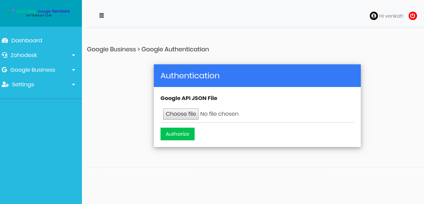Click the Zohodesk Google Reviews Integration logo
The image size is (424, 204).
(38, 13)
